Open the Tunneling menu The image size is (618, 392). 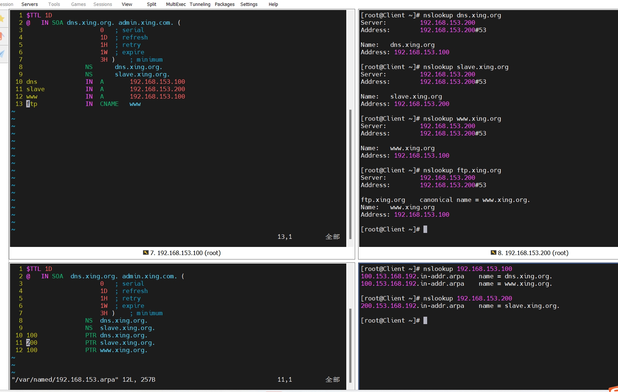200,4
